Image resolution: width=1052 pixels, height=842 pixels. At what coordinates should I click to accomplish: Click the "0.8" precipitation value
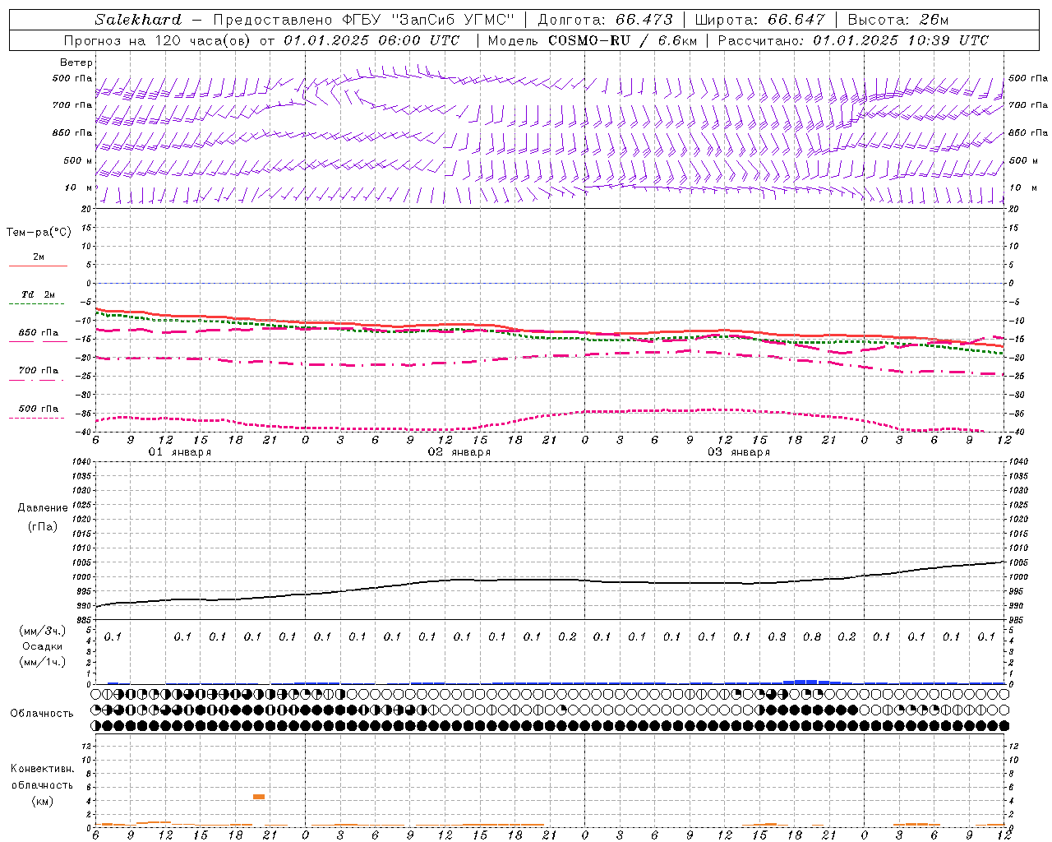(811, 637)
